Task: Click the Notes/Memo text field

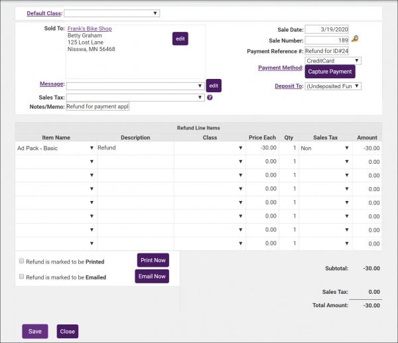Action: point(98,106)
